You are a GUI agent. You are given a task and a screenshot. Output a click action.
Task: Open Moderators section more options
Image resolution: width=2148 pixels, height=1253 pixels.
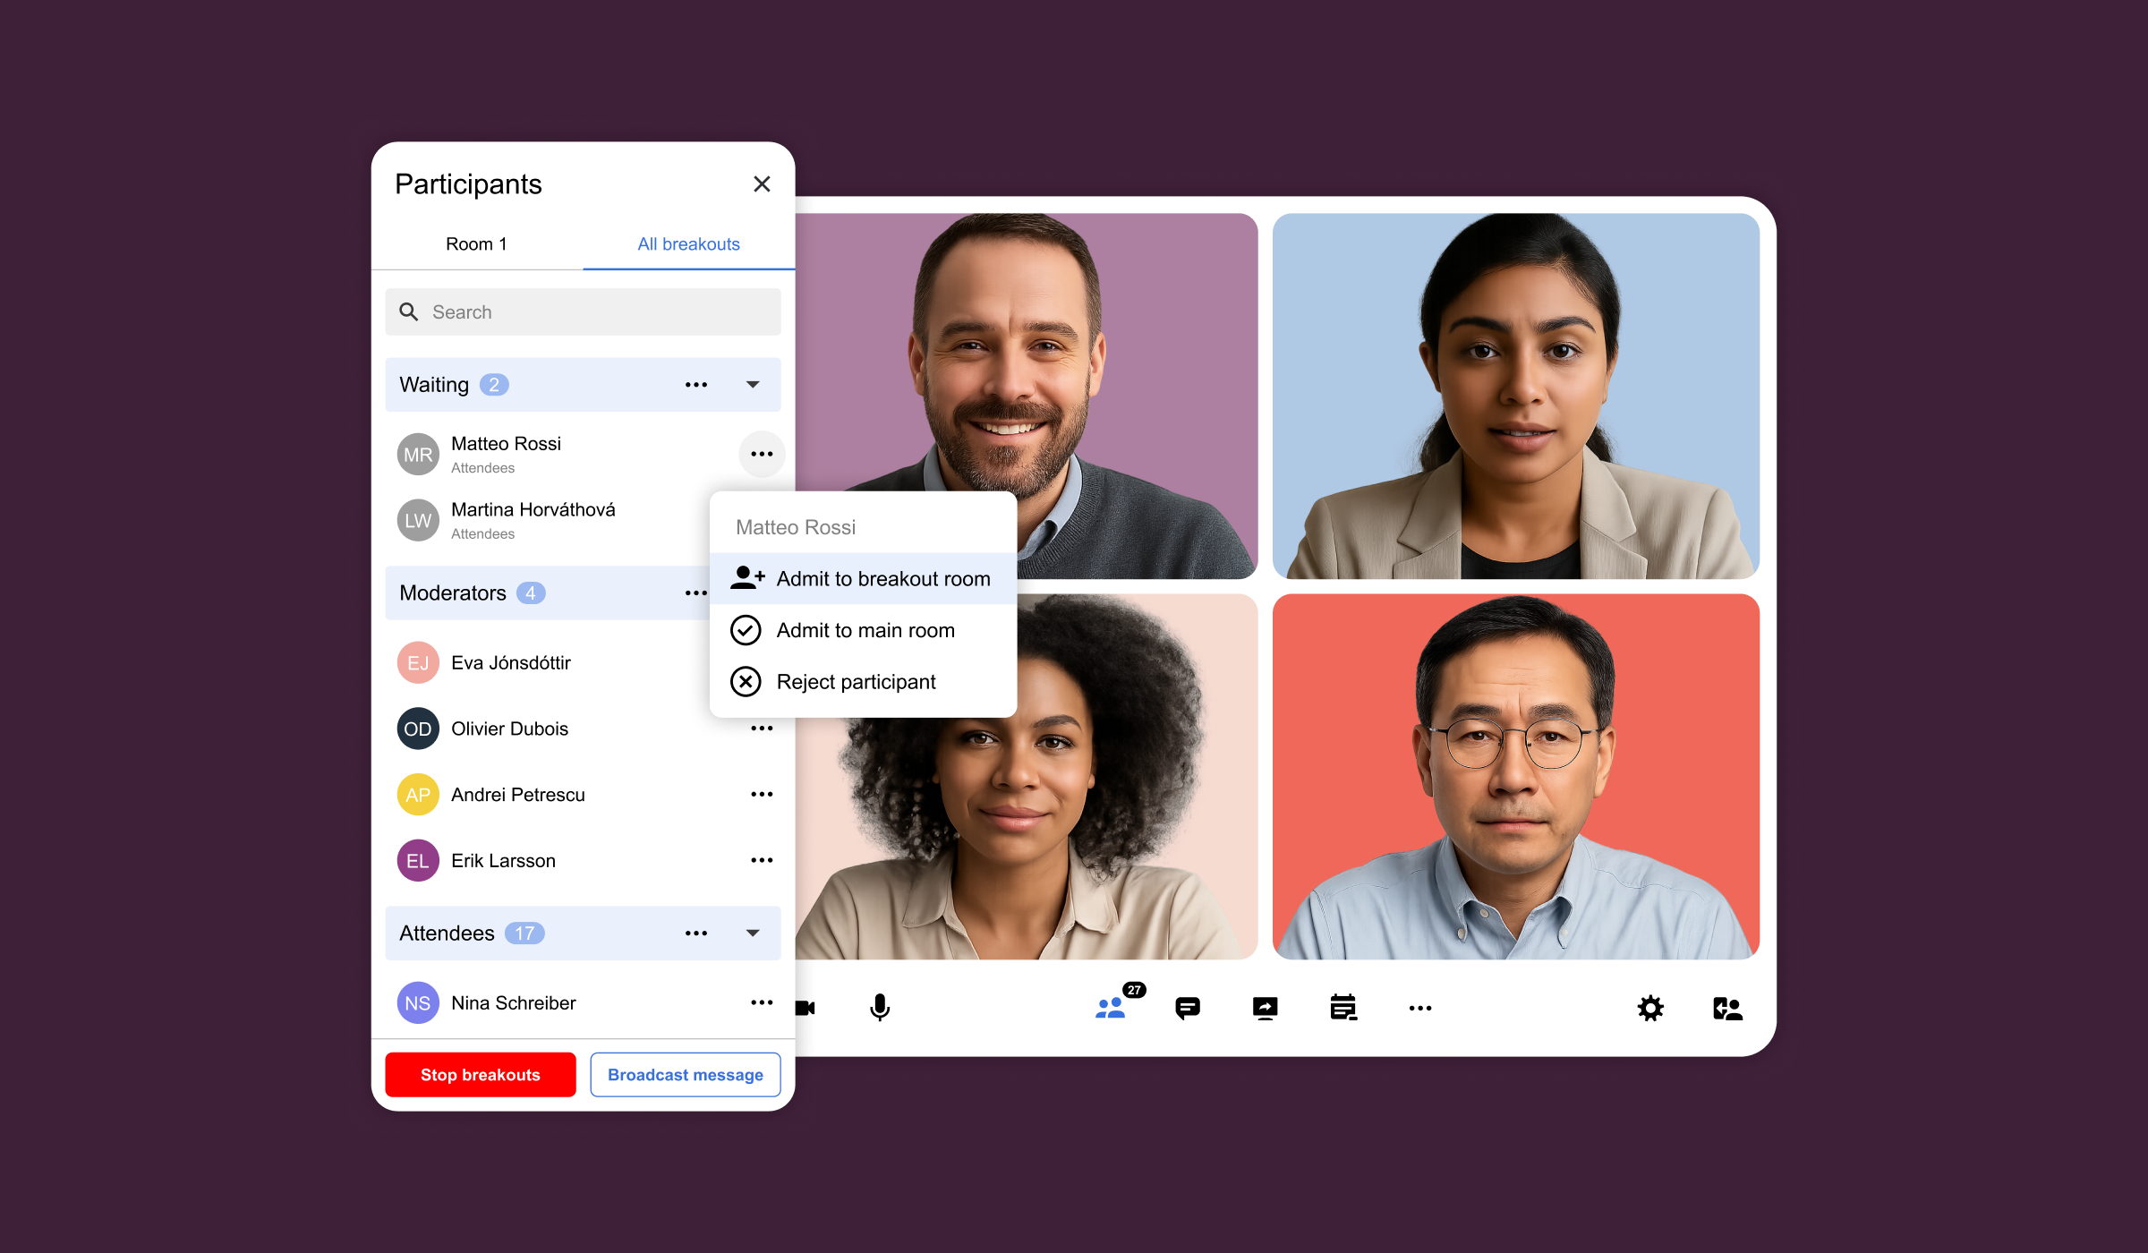(x=695, y=593)
